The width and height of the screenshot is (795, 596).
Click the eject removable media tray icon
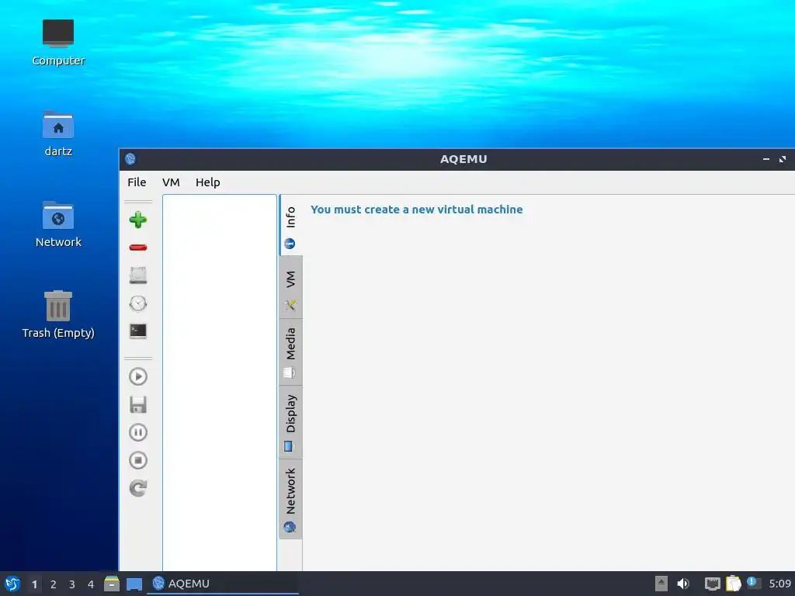(661, 584)
